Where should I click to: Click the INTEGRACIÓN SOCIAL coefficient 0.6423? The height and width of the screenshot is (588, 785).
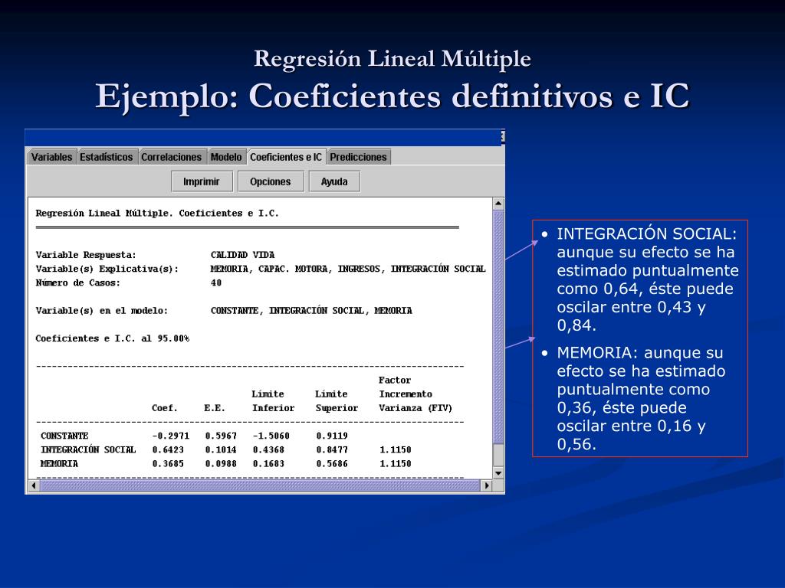click(x=168, y=450)
